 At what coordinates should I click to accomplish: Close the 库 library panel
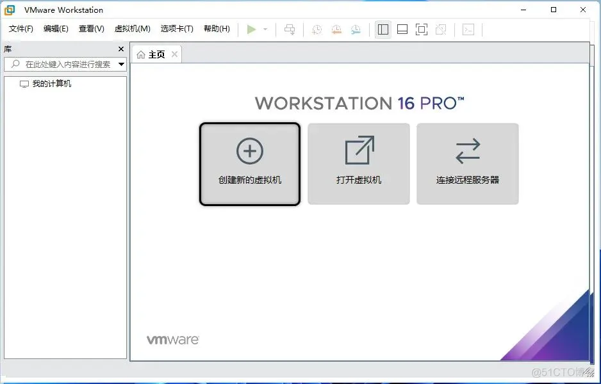coord(121,49)
